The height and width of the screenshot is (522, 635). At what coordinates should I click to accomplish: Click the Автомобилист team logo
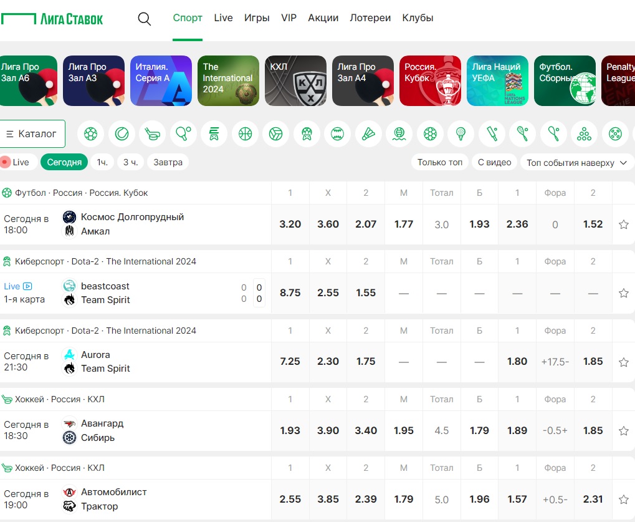pyautogui.click(x=69, y=493)
